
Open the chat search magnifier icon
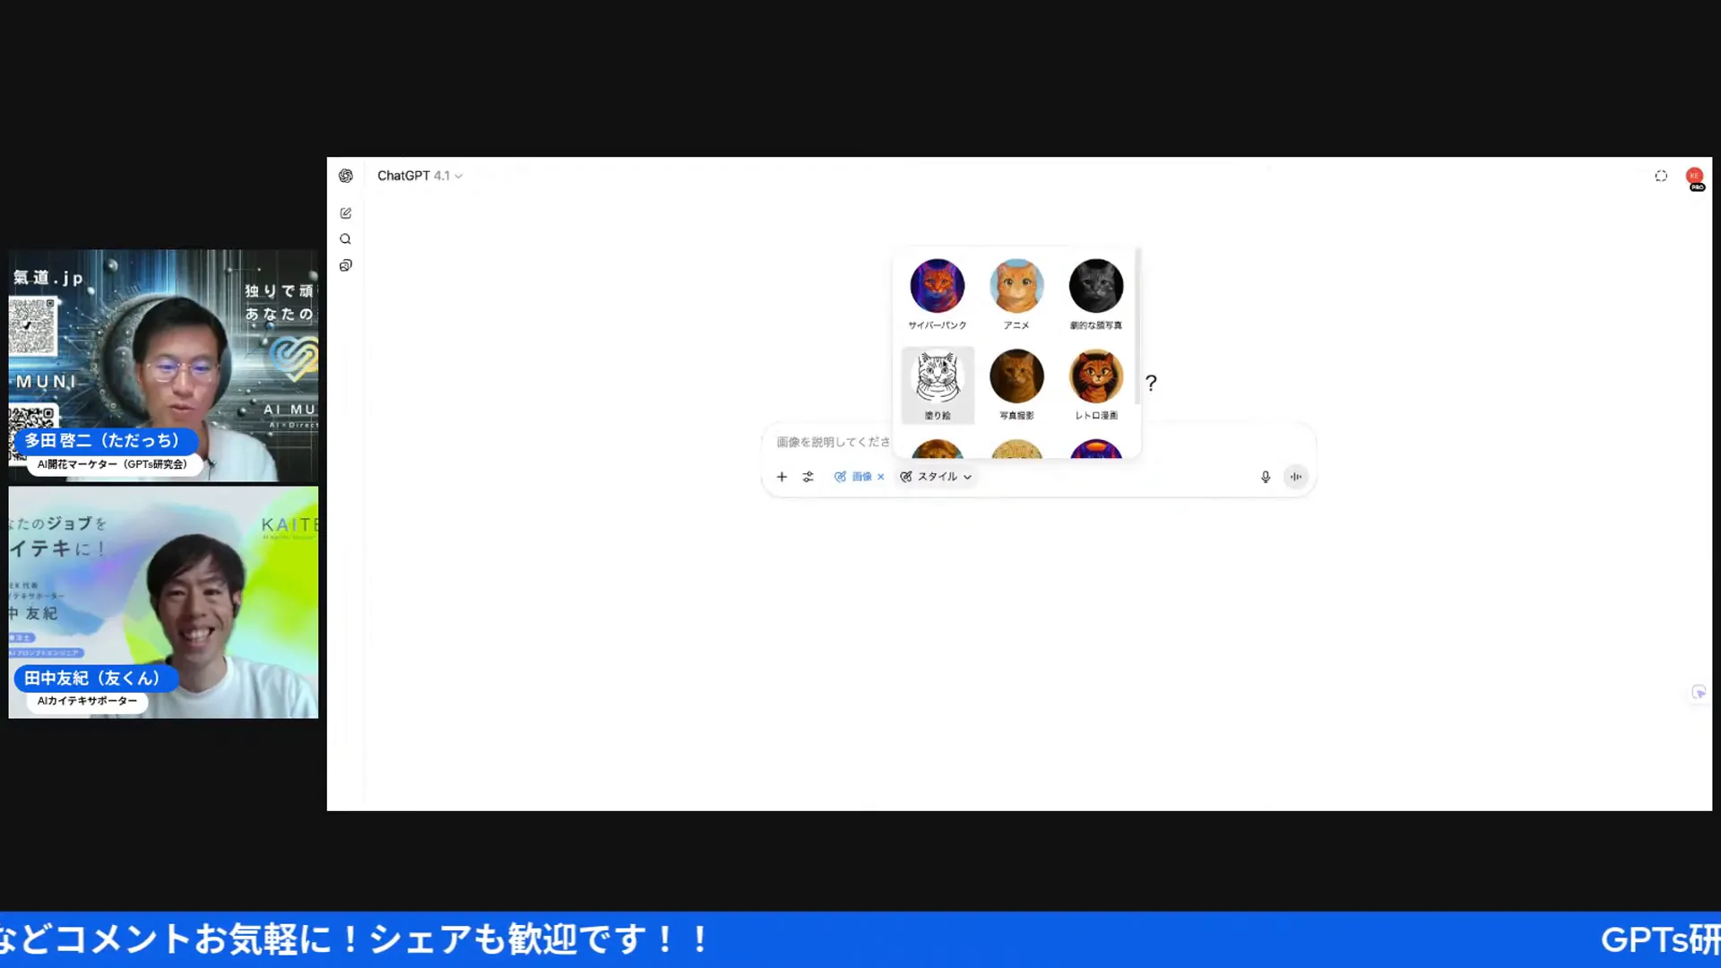346,239
